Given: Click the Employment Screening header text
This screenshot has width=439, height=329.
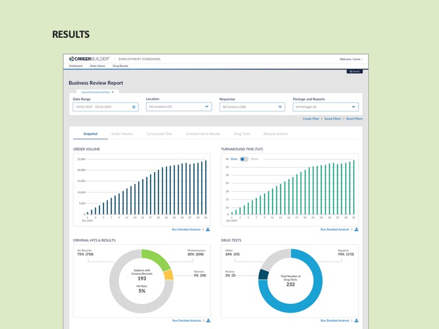Looking at the screenshot, I should tap(140, 59).
